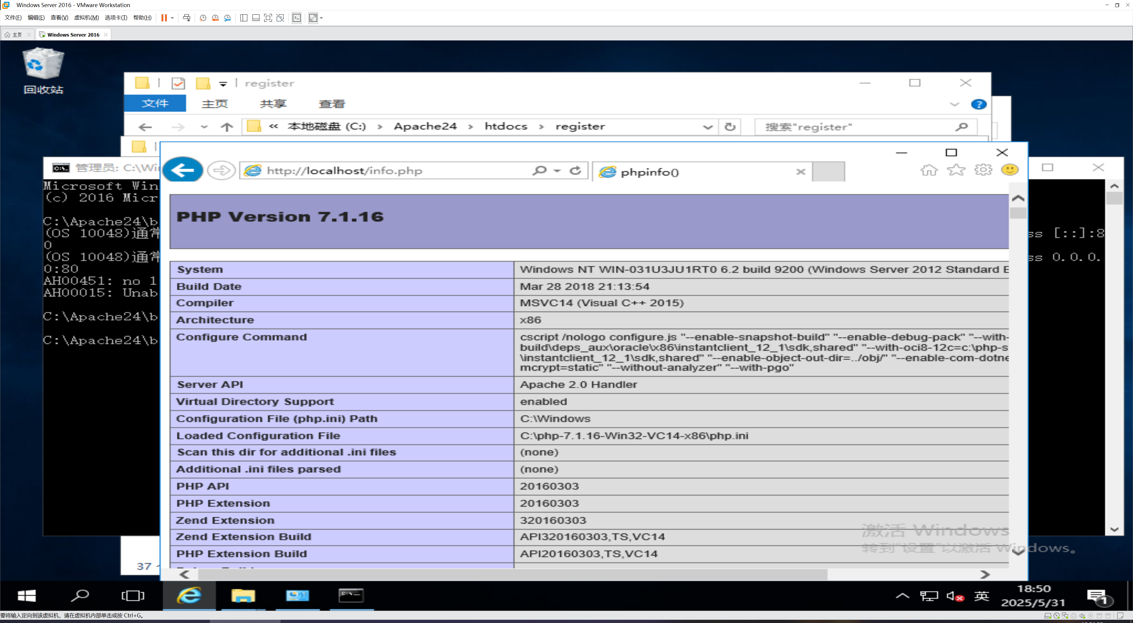Open IE settings gear icon
Image resolution: width=1133 pixels, height=623 pixels.
(x=983, y=170)
